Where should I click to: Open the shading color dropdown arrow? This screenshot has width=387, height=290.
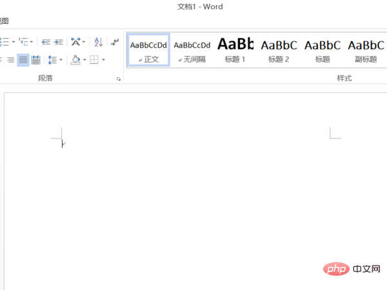point(84,60)
